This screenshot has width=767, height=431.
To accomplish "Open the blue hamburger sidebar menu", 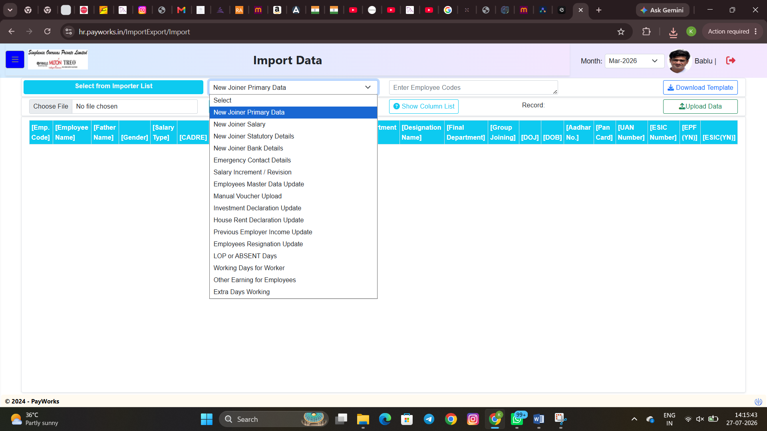I will (15, 60).
